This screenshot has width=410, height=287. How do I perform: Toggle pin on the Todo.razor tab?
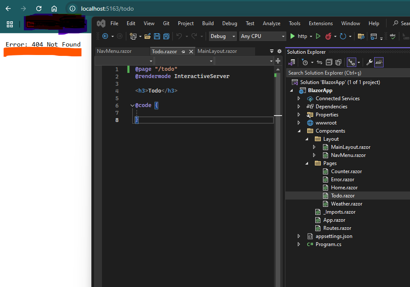point(183,52)
